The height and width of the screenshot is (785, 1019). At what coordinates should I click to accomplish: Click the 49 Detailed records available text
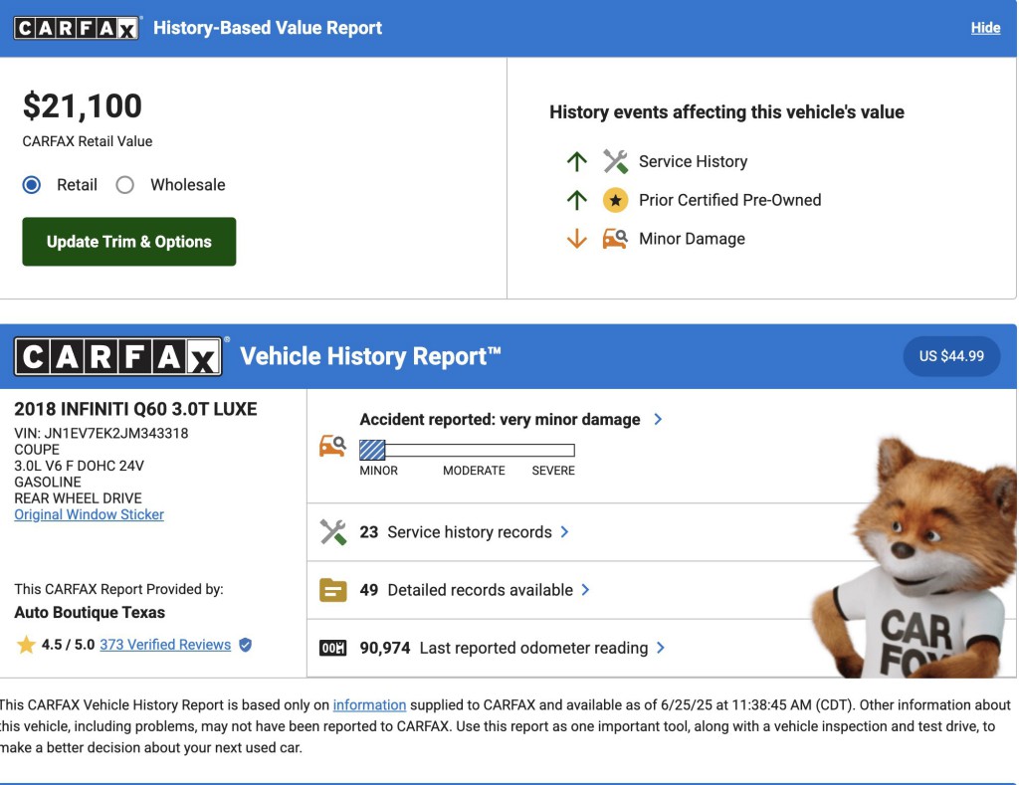click(x=467, y=590)
